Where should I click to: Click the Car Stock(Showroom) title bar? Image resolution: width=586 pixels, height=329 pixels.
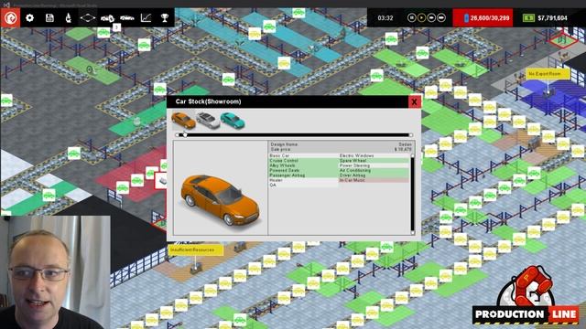(x=288, y=101)
